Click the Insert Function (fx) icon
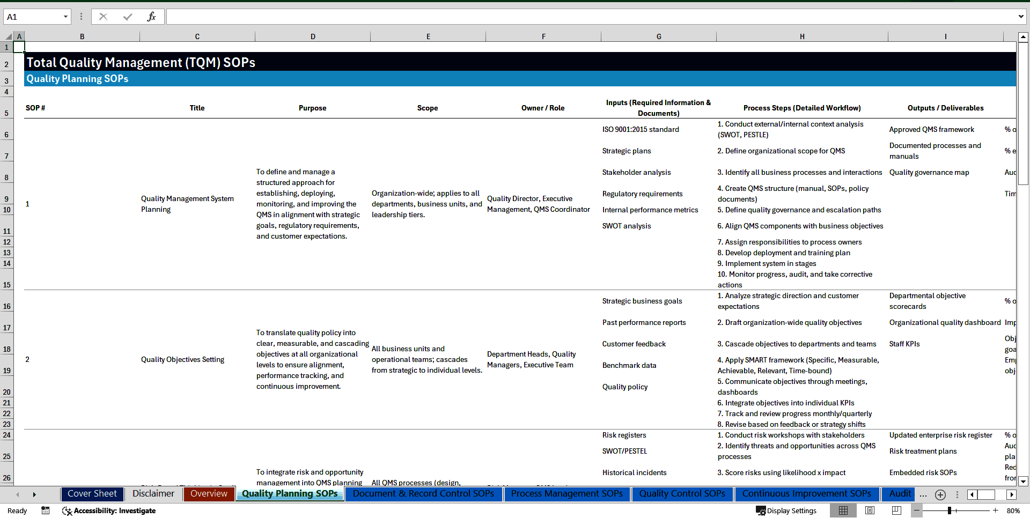The width and height of the screenshot is (1030, 518). pos(152,16)
